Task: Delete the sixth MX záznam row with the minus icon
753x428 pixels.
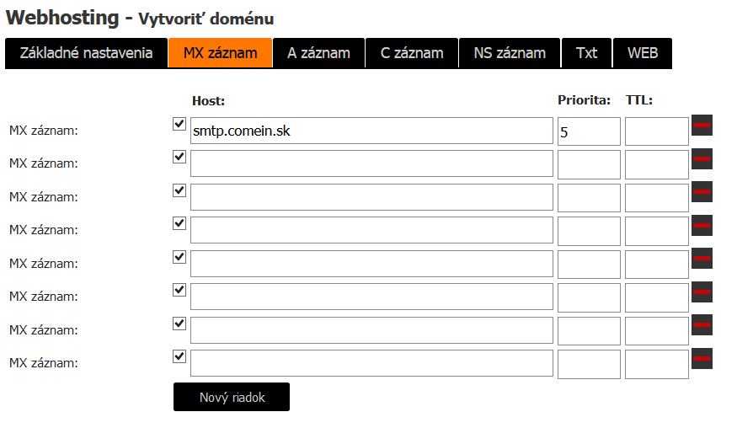Action: pos(702,292)
